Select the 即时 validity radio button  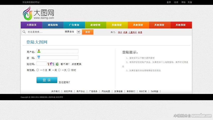click(x=69, y=70)
